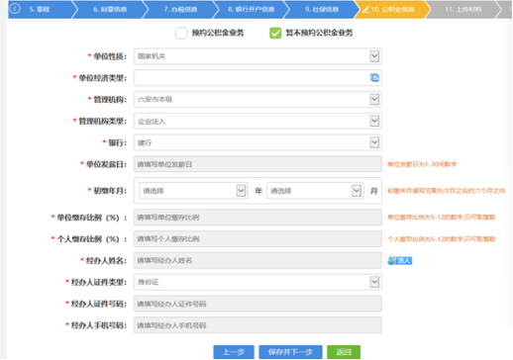This screenshot has height=360, width=513.
Task: Click the 上一步 button
Action: [x=234, y=352]
